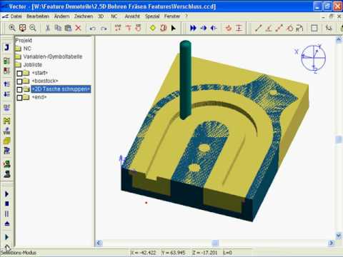Pause simulation with the pause button
Image resolution: width=343 pixels, height=257 pixels.
7,214
